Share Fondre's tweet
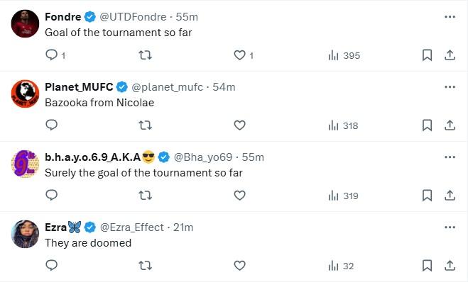468x282 pixels. [x=450, y=55]
